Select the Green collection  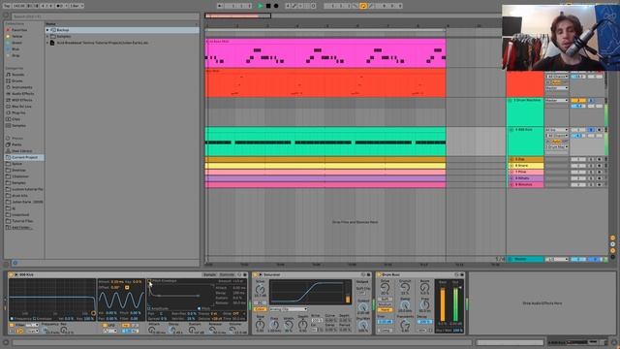click(x=16, y=43)
